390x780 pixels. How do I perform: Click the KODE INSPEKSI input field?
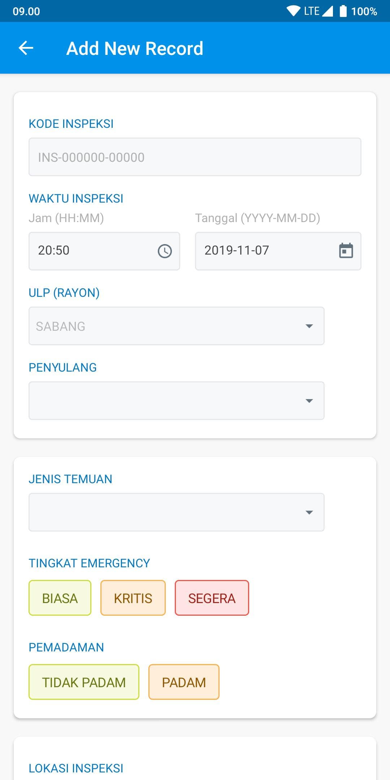coord(195,157)
